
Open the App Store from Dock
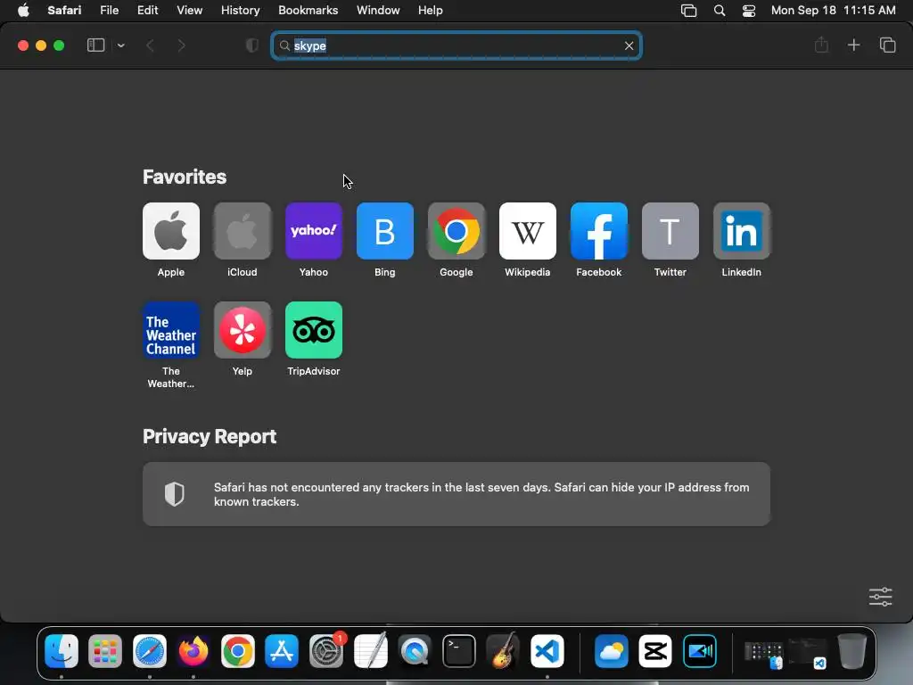click(x=282, y=650)
